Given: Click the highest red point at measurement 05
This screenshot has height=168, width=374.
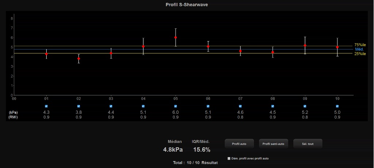Looking at the screenshot, I should (x=176, y=37).
